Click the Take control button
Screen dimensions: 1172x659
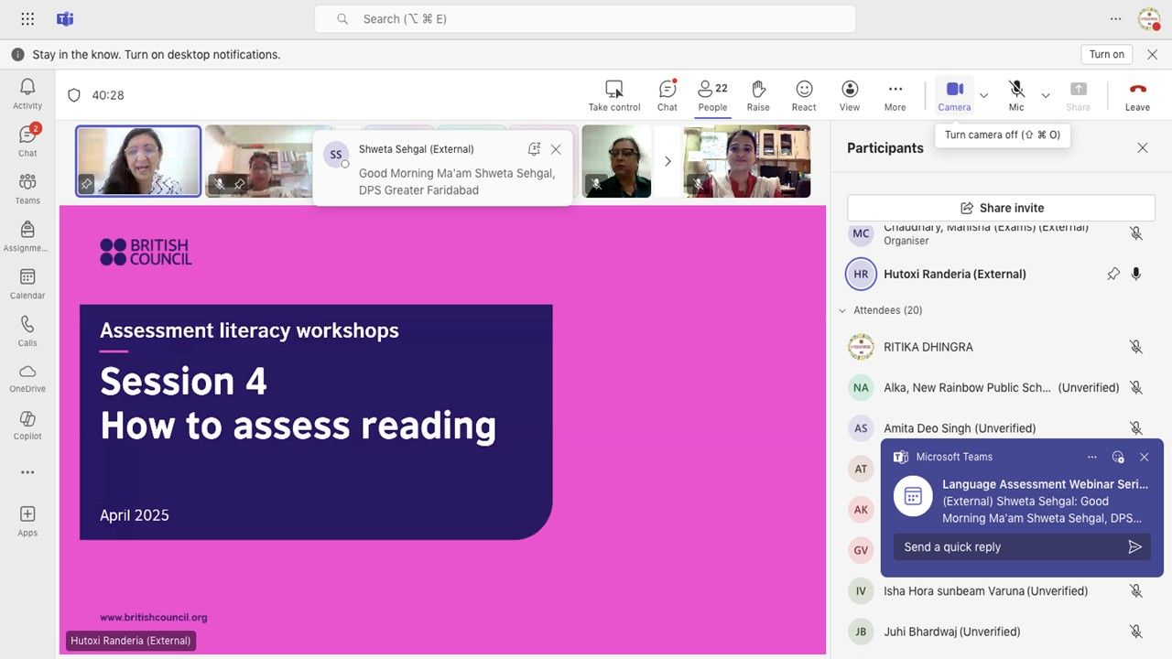coord(614,95)
